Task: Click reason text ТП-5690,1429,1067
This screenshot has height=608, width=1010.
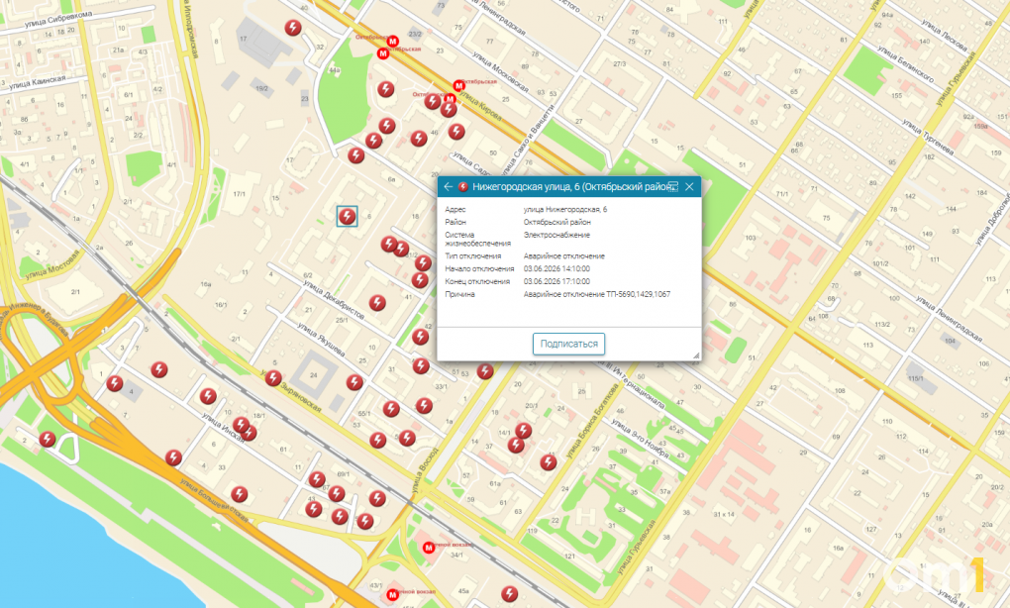Action: pos(638,294)
